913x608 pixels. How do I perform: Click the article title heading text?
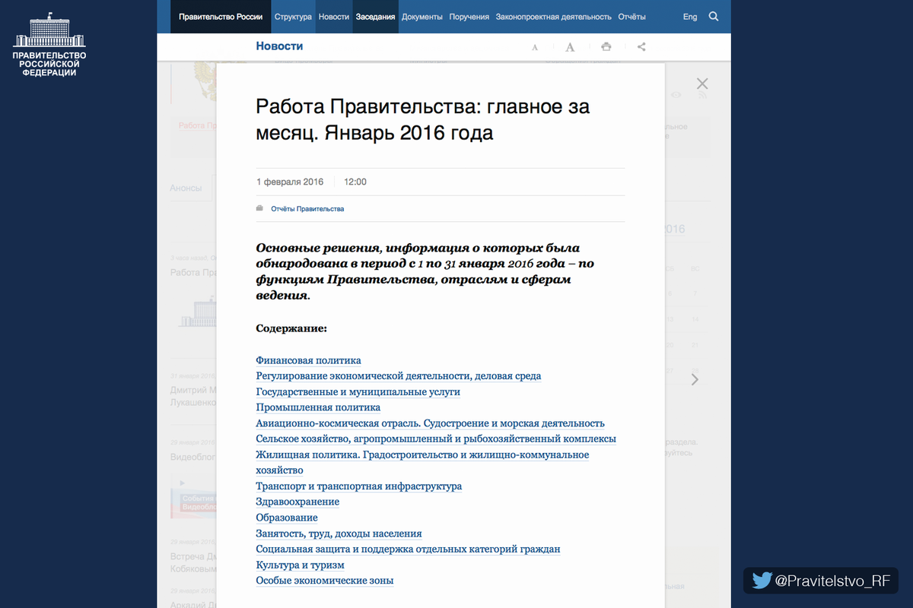[423, 119]
